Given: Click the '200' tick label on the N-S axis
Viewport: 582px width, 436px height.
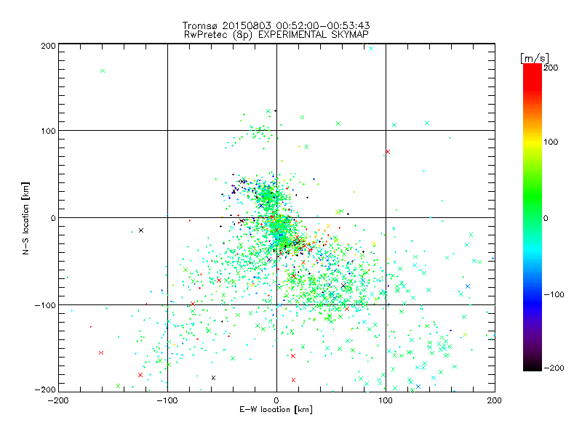Looking at the screenshot, I should tap(48, 46).
